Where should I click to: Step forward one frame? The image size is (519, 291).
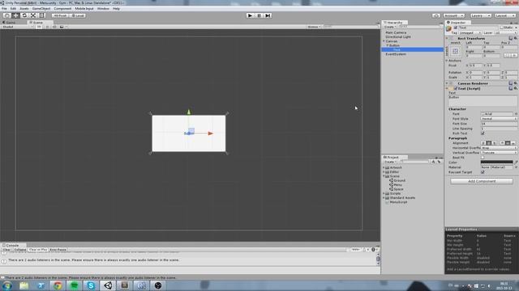point(268,15)
